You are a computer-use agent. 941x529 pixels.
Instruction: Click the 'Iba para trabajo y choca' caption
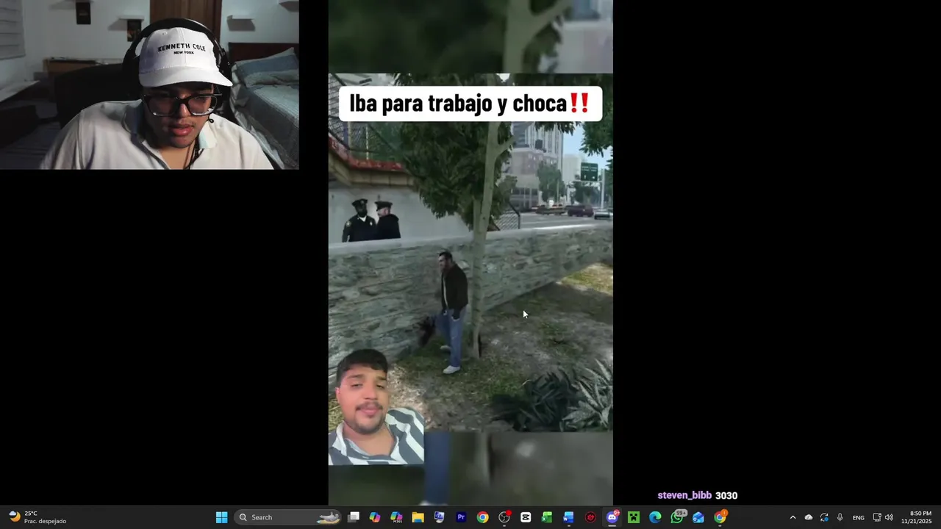click(x=470, y=104)
